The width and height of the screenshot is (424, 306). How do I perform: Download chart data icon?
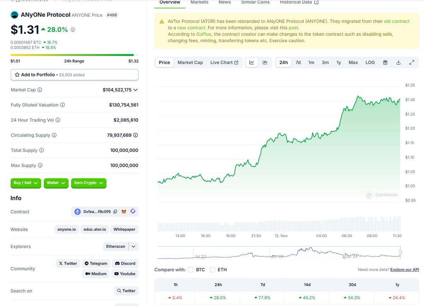pos(398,63)
